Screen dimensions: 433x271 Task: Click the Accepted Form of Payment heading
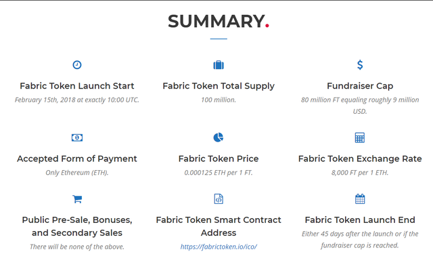tap(77, 159)
